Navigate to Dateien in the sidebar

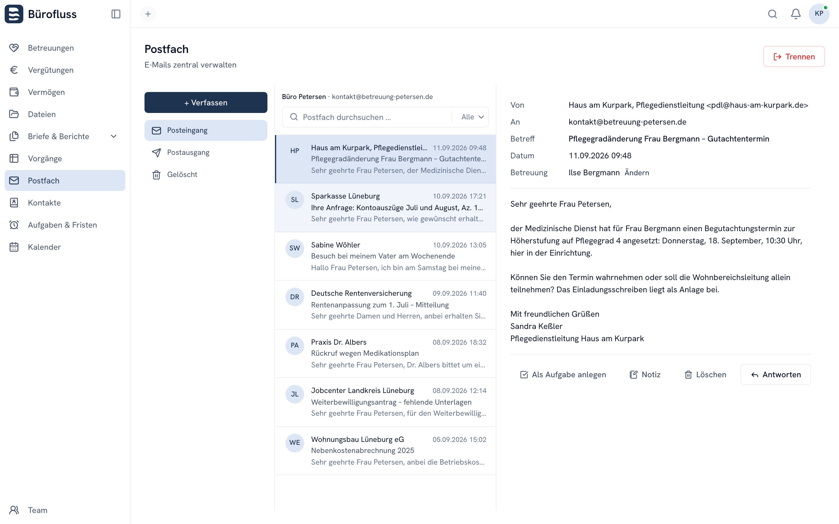click(65, 114)
